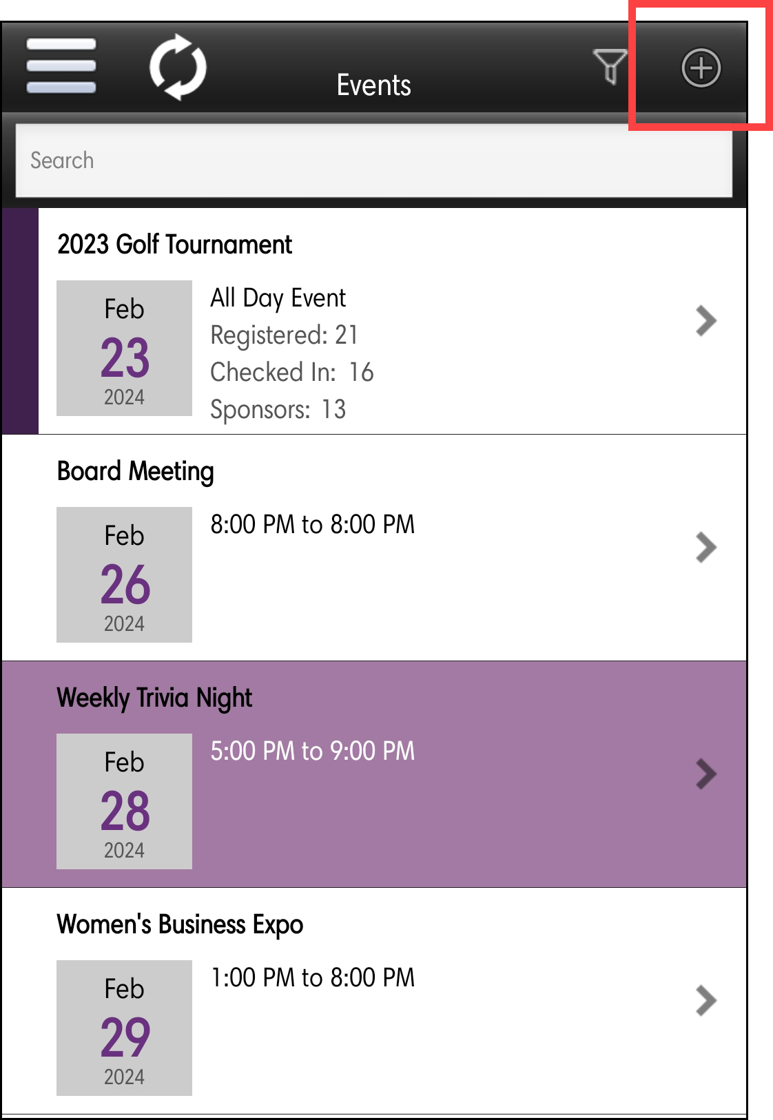Tap the Feb 29 2024 date tile
This screenshot has width=773, height=1120.
(x=124, y=1028)
